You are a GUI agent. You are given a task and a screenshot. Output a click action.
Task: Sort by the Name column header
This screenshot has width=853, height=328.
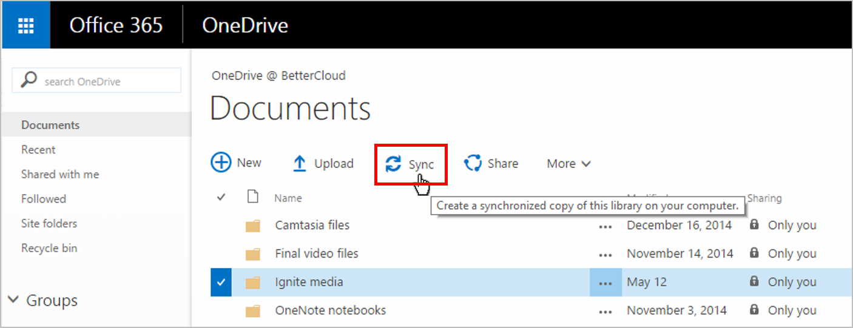click(288, 198)
